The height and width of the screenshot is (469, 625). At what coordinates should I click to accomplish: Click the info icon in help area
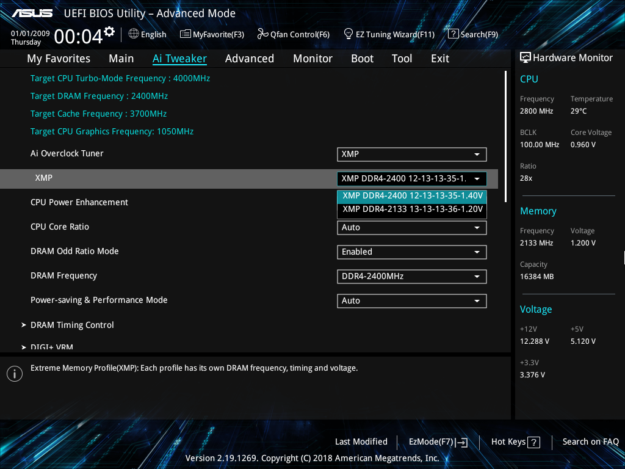click(x=15, y=374)
